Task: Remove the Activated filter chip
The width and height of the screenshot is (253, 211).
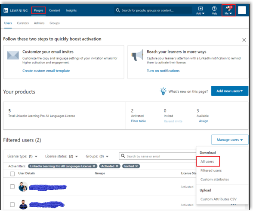Action: click(117, 166)
